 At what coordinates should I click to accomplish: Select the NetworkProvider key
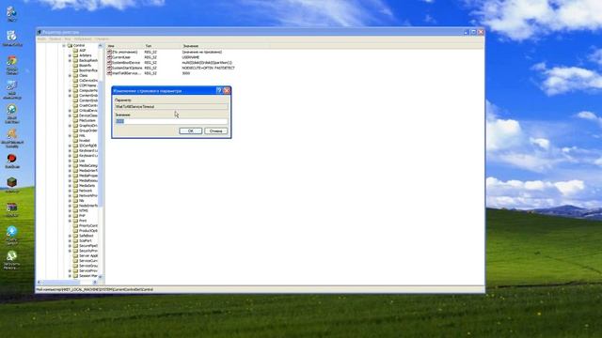click(87, 195)
